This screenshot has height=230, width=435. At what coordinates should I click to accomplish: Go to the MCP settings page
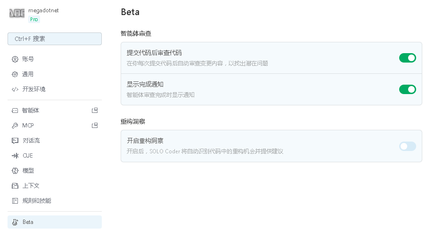(x=28, y=126)
